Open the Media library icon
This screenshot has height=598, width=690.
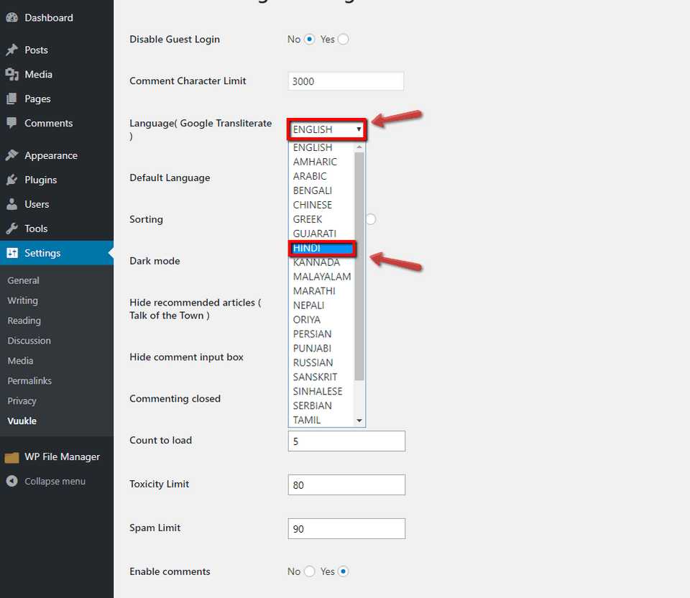tap(13, 74)
